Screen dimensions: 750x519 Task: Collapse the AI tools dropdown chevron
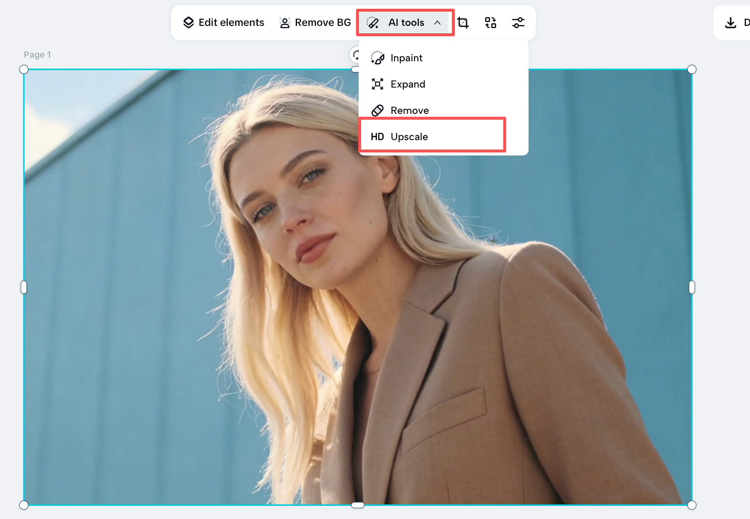tap(437, 23)
